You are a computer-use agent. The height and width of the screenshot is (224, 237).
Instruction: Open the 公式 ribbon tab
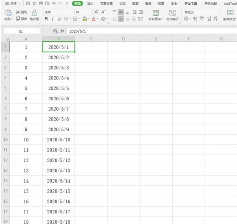(x=122, y=4)
